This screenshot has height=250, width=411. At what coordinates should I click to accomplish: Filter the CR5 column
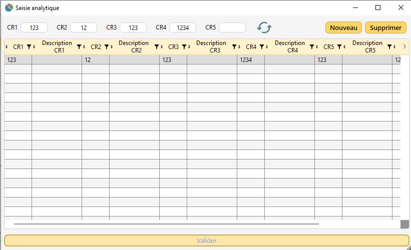coord(339,47)
